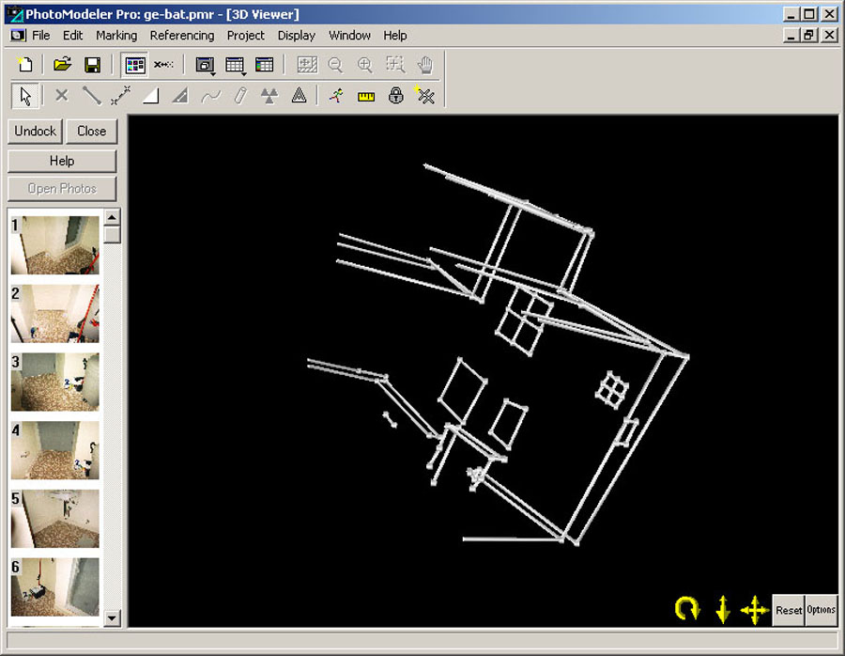Select the zoom region icon

[x=395, y=65]
